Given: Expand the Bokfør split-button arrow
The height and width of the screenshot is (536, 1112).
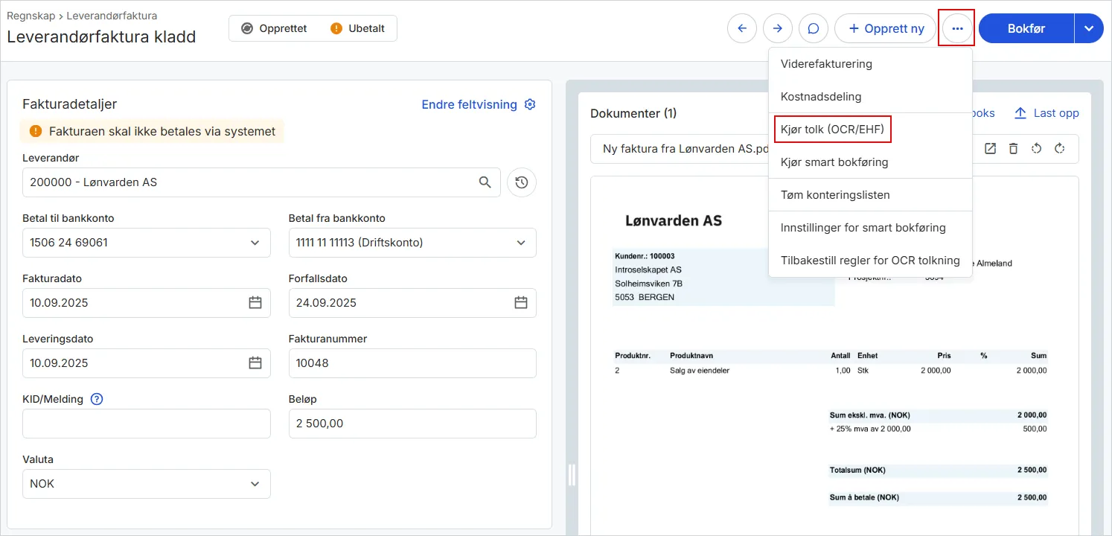Looking at the screenshot, I should [x=1089, y=28].
